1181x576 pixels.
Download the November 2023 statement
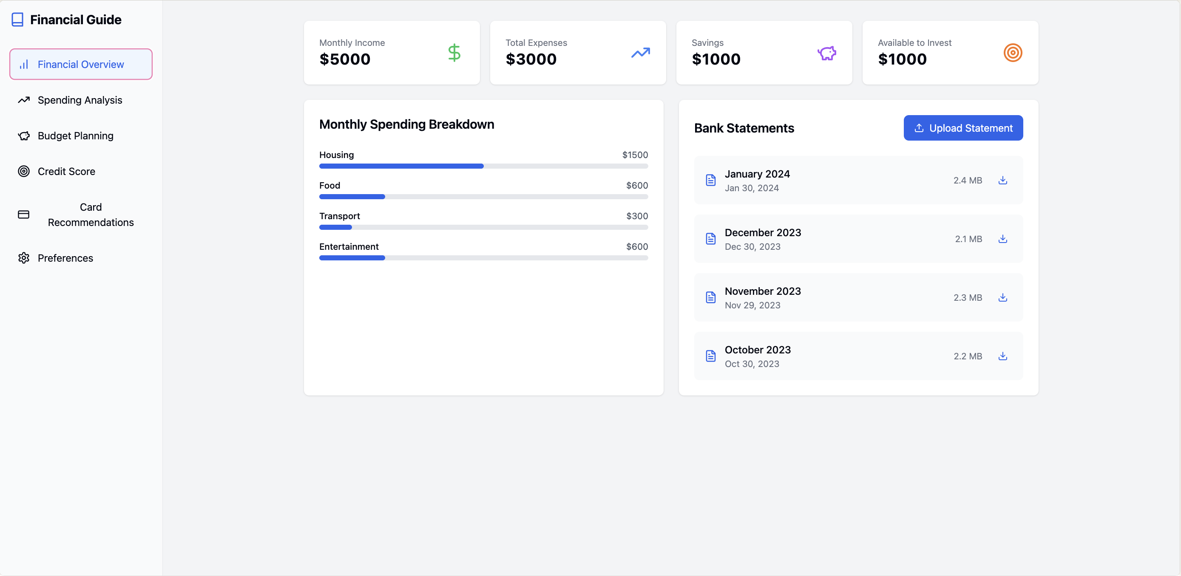click(1002, 297)
